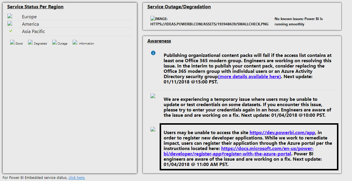Open the dev.powerbi.com/app link
Viewport: 352px width, 181px height.
[282, 133]
